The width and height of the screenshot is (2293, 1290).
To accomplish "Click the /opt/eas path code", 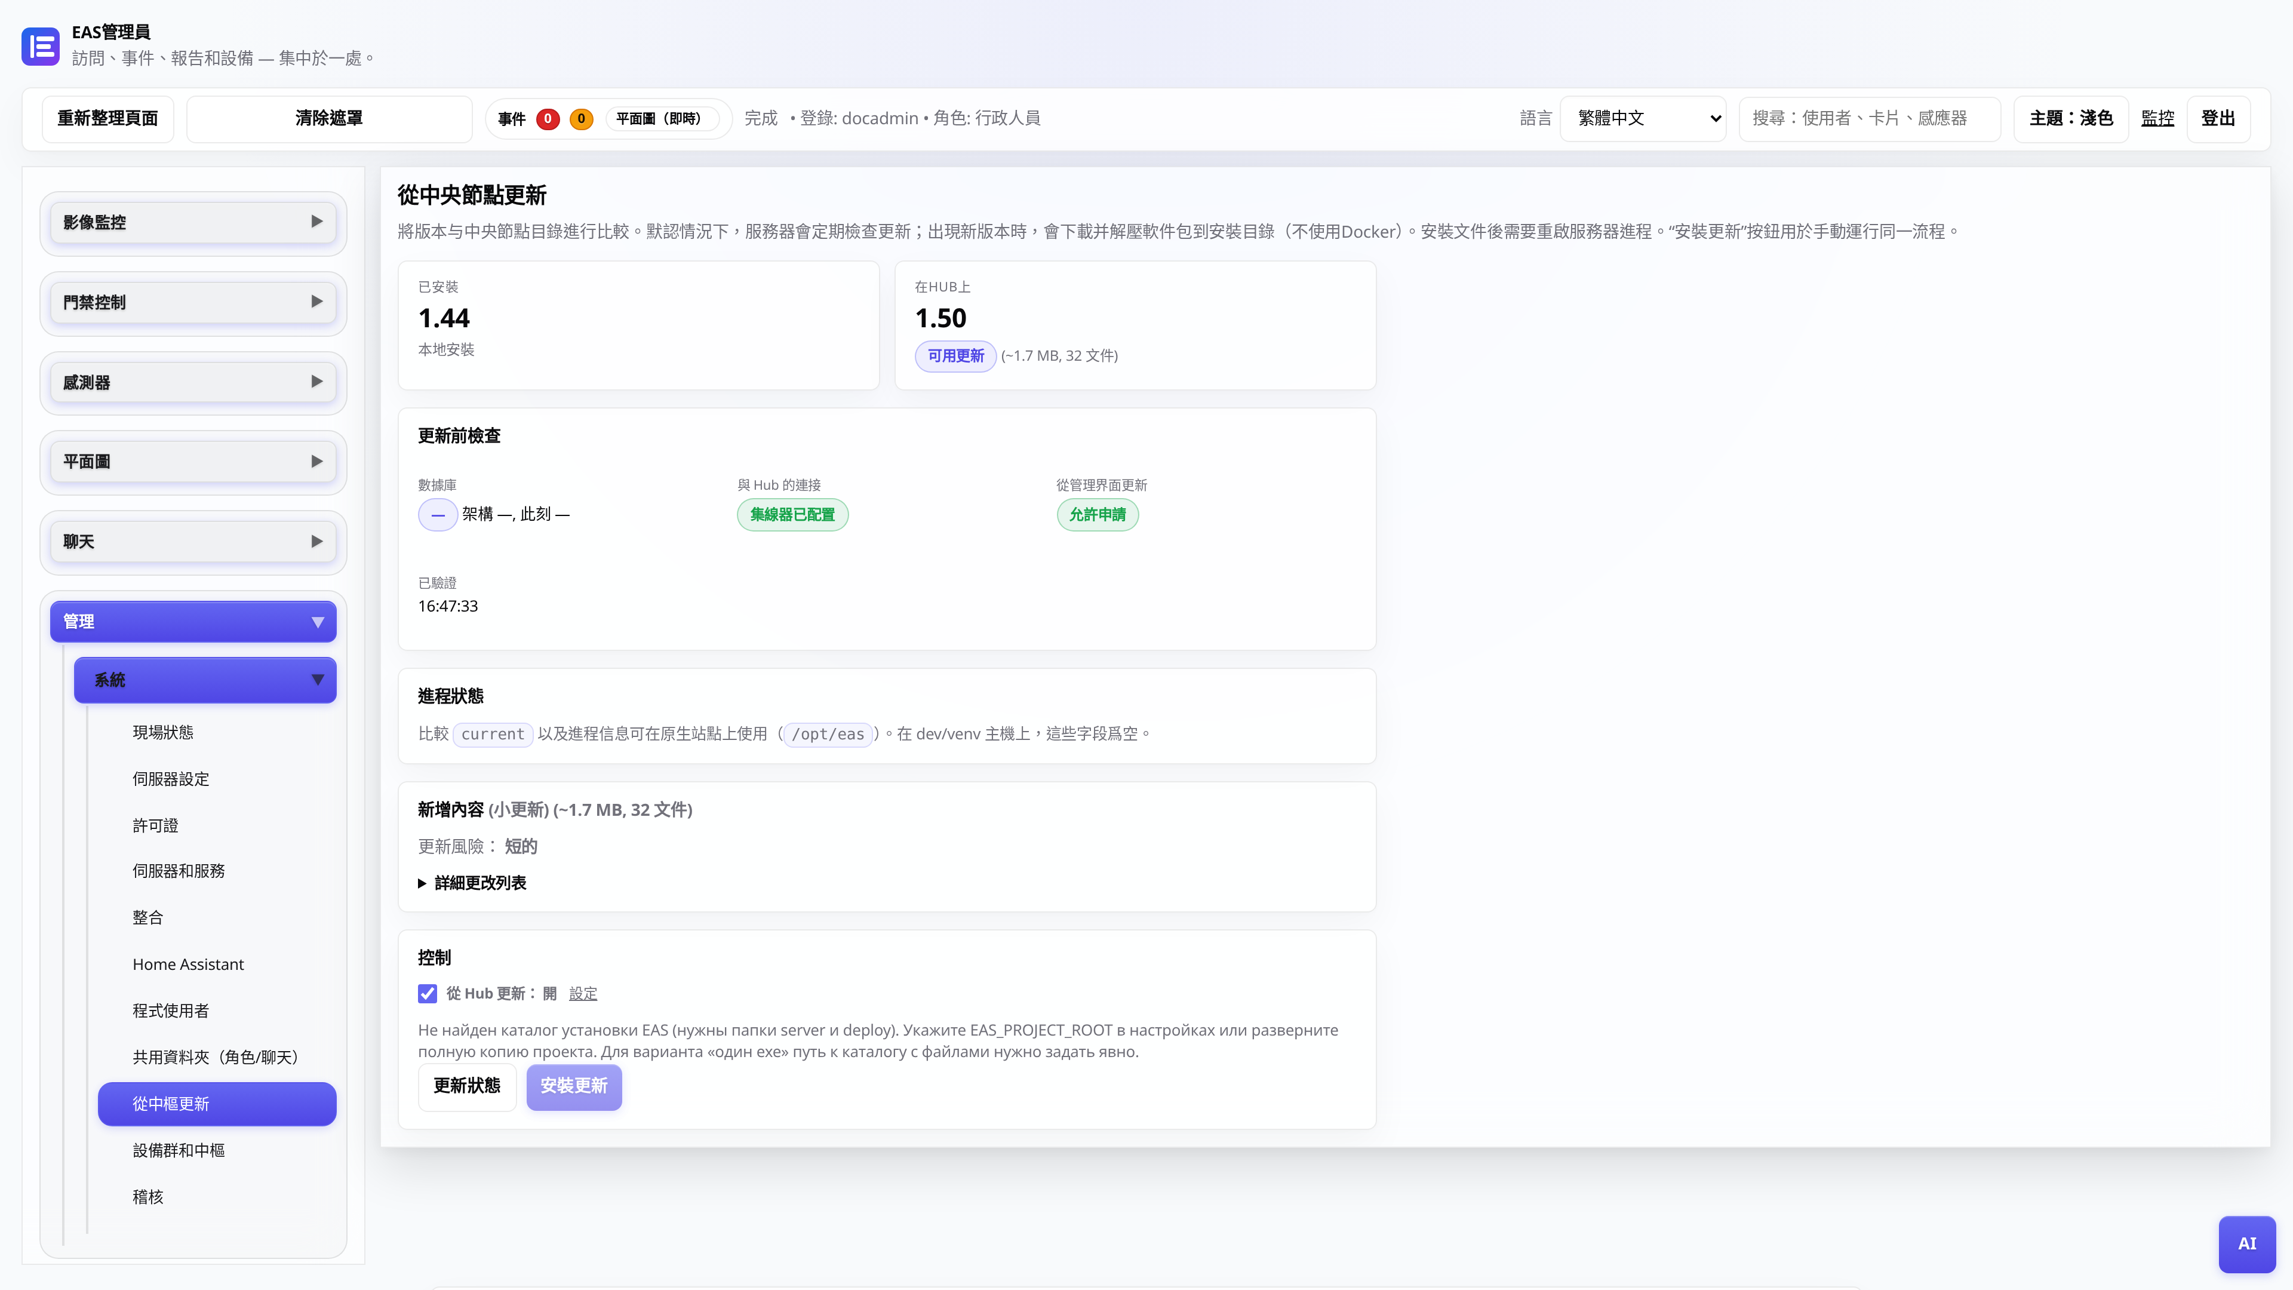I will [x=828, y=735].
